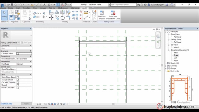The image size is (199, 112).
Task: Toggle the Properties palette icon
Action: tap(12, 17)
